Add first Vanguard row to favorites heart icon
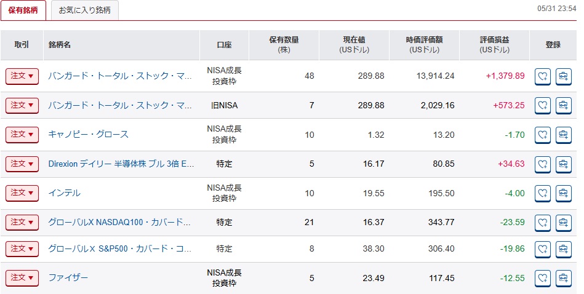584x294 pixels. [543, 76]
